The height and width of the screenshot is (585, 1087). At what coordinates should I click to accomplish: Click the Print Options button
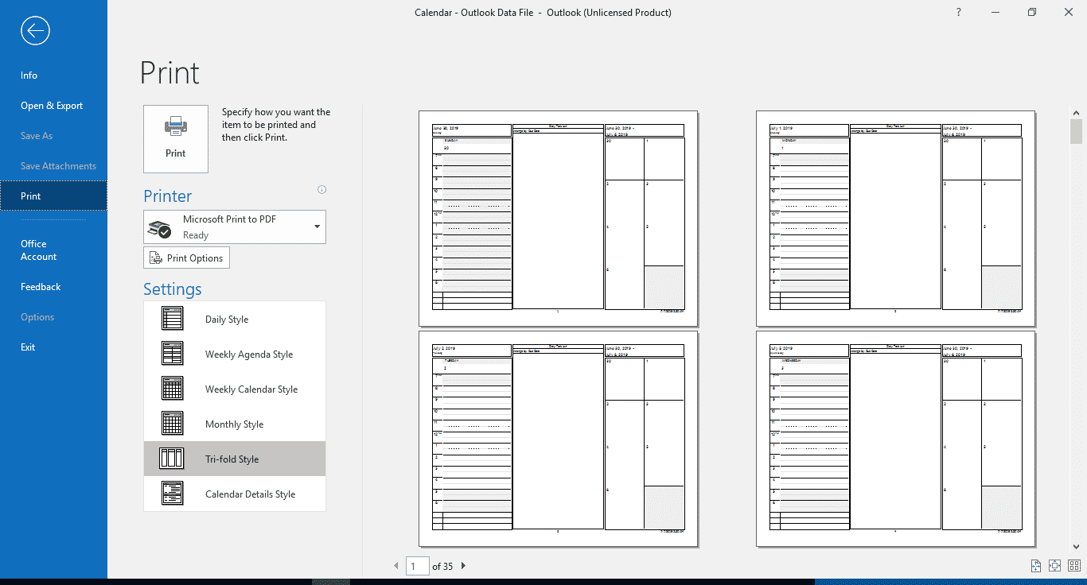point(187,258)
